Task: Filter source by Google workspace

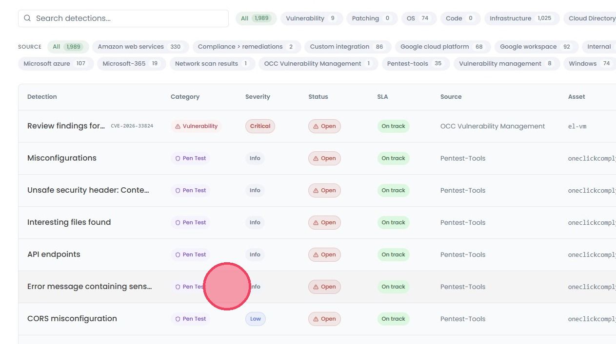Action: tap(536, 47)
